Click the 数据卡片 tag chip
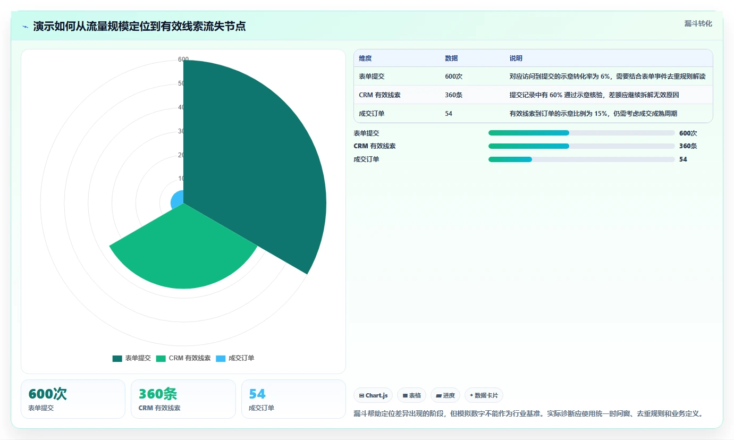The image size is (734, 440). coord(484,395)
